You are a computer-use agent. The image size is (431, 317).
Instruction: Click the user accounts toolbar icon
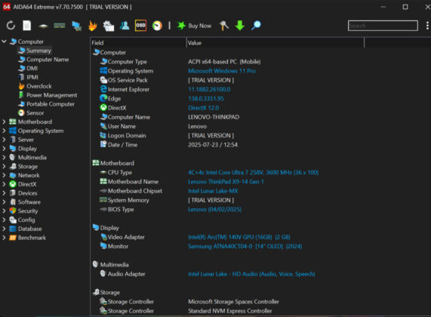pos(125,26)
